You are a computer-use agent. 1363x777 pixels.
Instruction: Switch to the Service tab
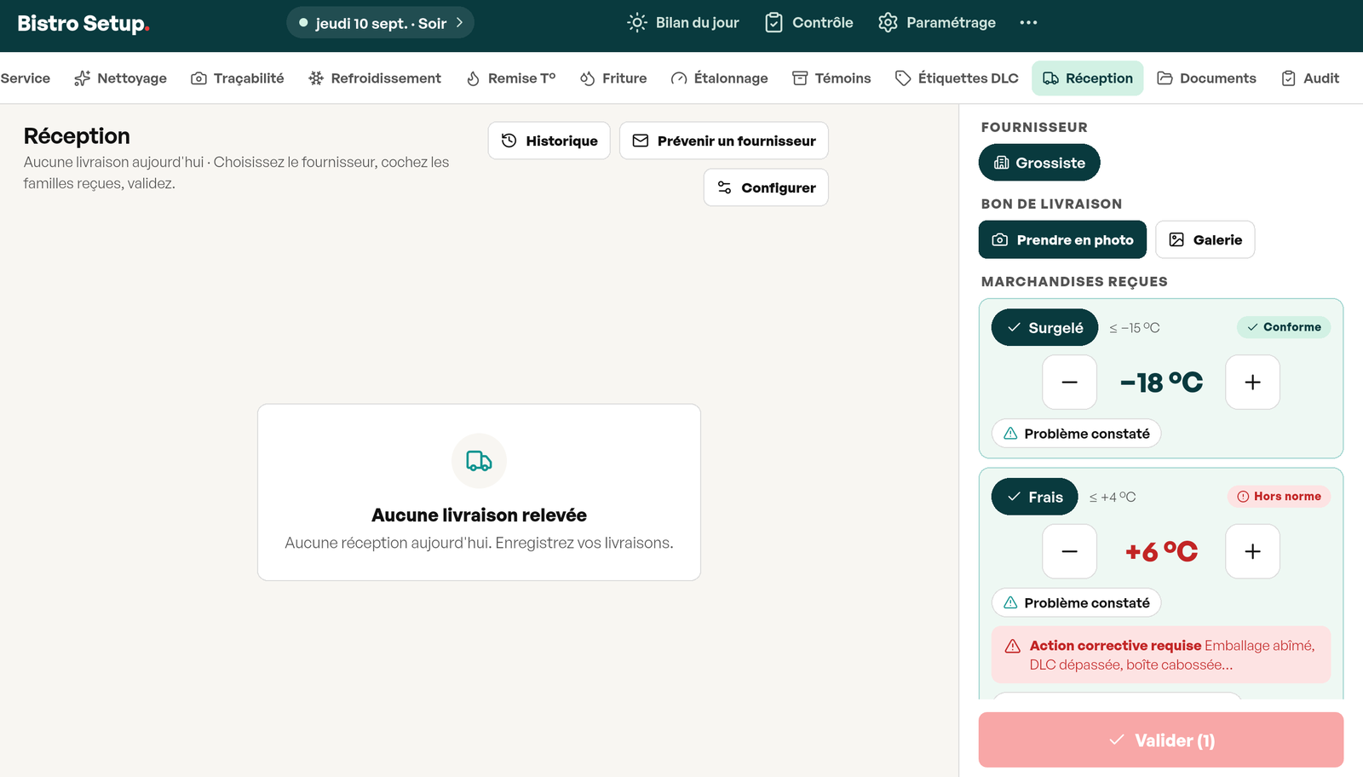tap(26, 78)
